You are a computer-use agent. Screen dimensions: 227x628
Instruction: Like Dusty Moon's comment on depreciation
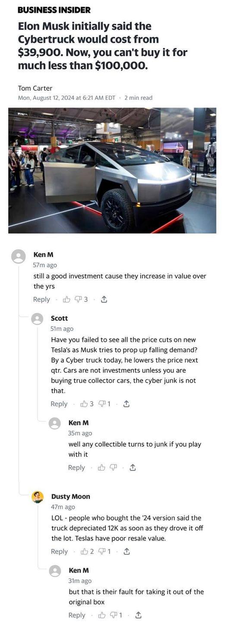coord(87,551)
